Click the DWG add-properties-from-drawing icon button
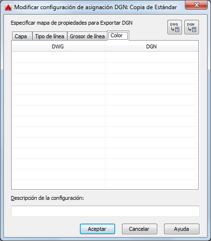 pos(175,27)
